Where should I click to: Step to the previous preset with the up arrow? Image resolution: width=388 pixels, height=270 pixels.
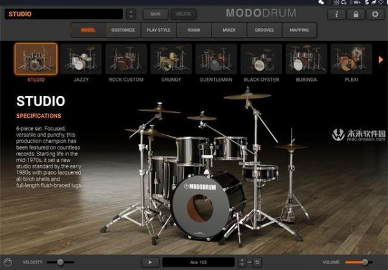(x=131, y=12)
